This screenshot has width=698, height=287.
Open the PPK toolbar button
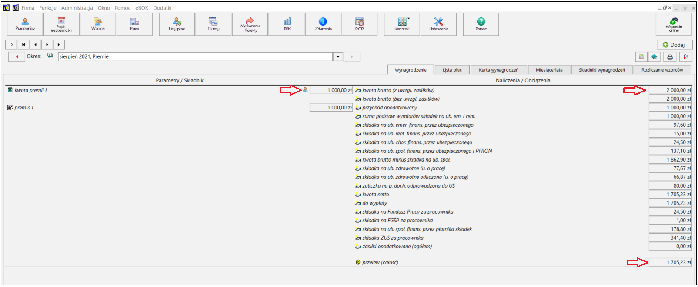pyautogui.click(x=287, y=24)
